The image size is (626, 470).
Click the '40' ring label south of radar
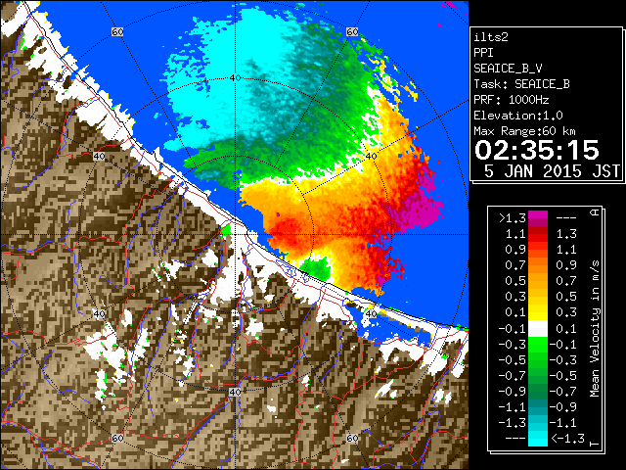pos(235,392)
